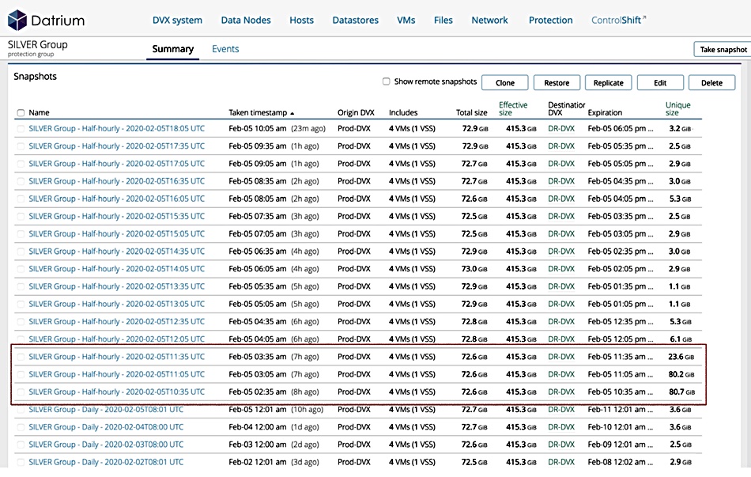Viewport: 751px width, 477px height.
Task: Toggle sort arrow beside Taken timestamp
Action: (x=292, y=113)
